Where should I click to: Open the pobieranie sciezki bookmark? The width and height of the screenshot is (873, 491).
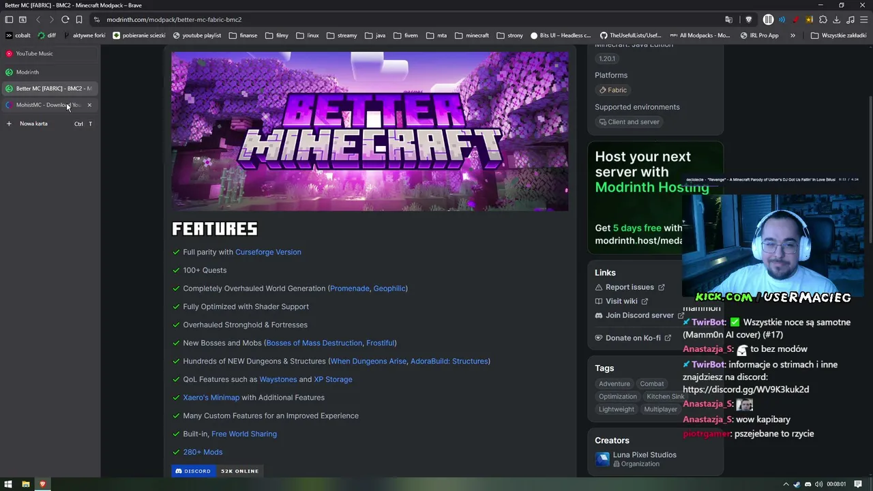(x=139, y=35)
